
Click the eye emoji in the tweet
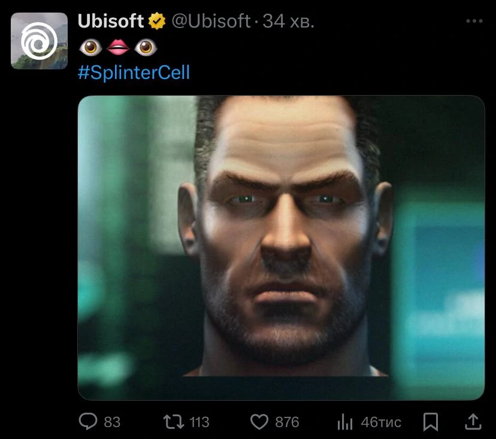click(90, 47)
